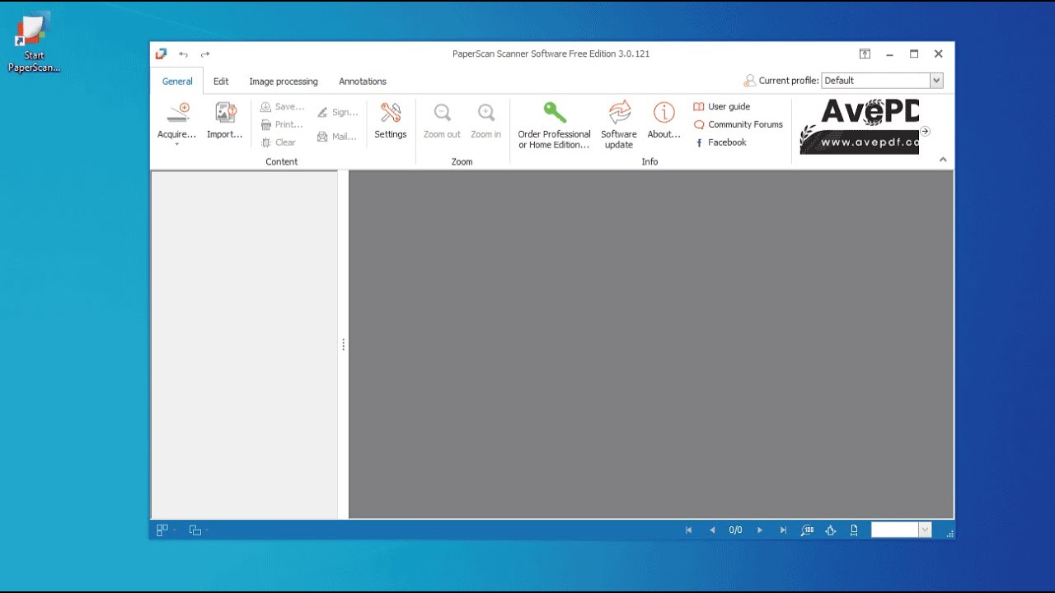
Task: Go to the last page
Action: 783,530
